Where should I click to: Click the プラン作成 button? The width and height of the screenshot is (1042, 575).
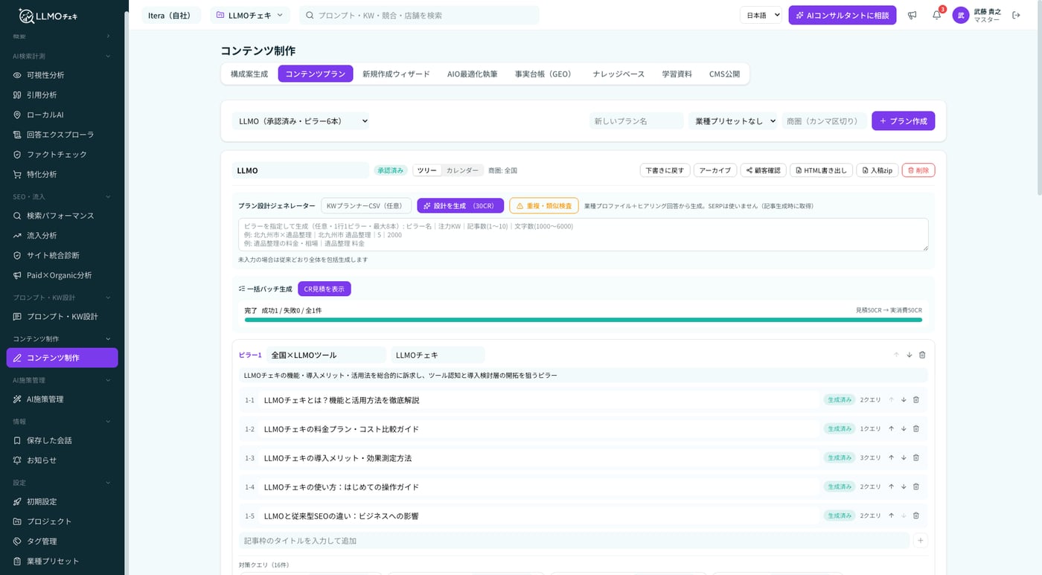pyautogui.click(x=903, y=121)
